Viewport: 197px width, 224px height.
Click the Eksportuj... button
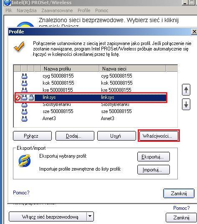154,157
